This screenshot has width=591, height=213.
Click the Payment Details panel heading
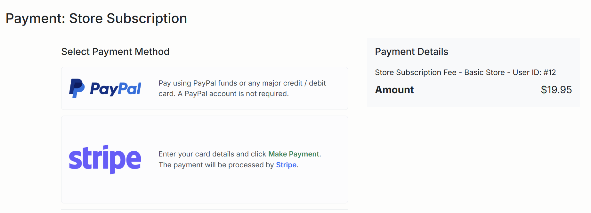(x=411, y=51)
